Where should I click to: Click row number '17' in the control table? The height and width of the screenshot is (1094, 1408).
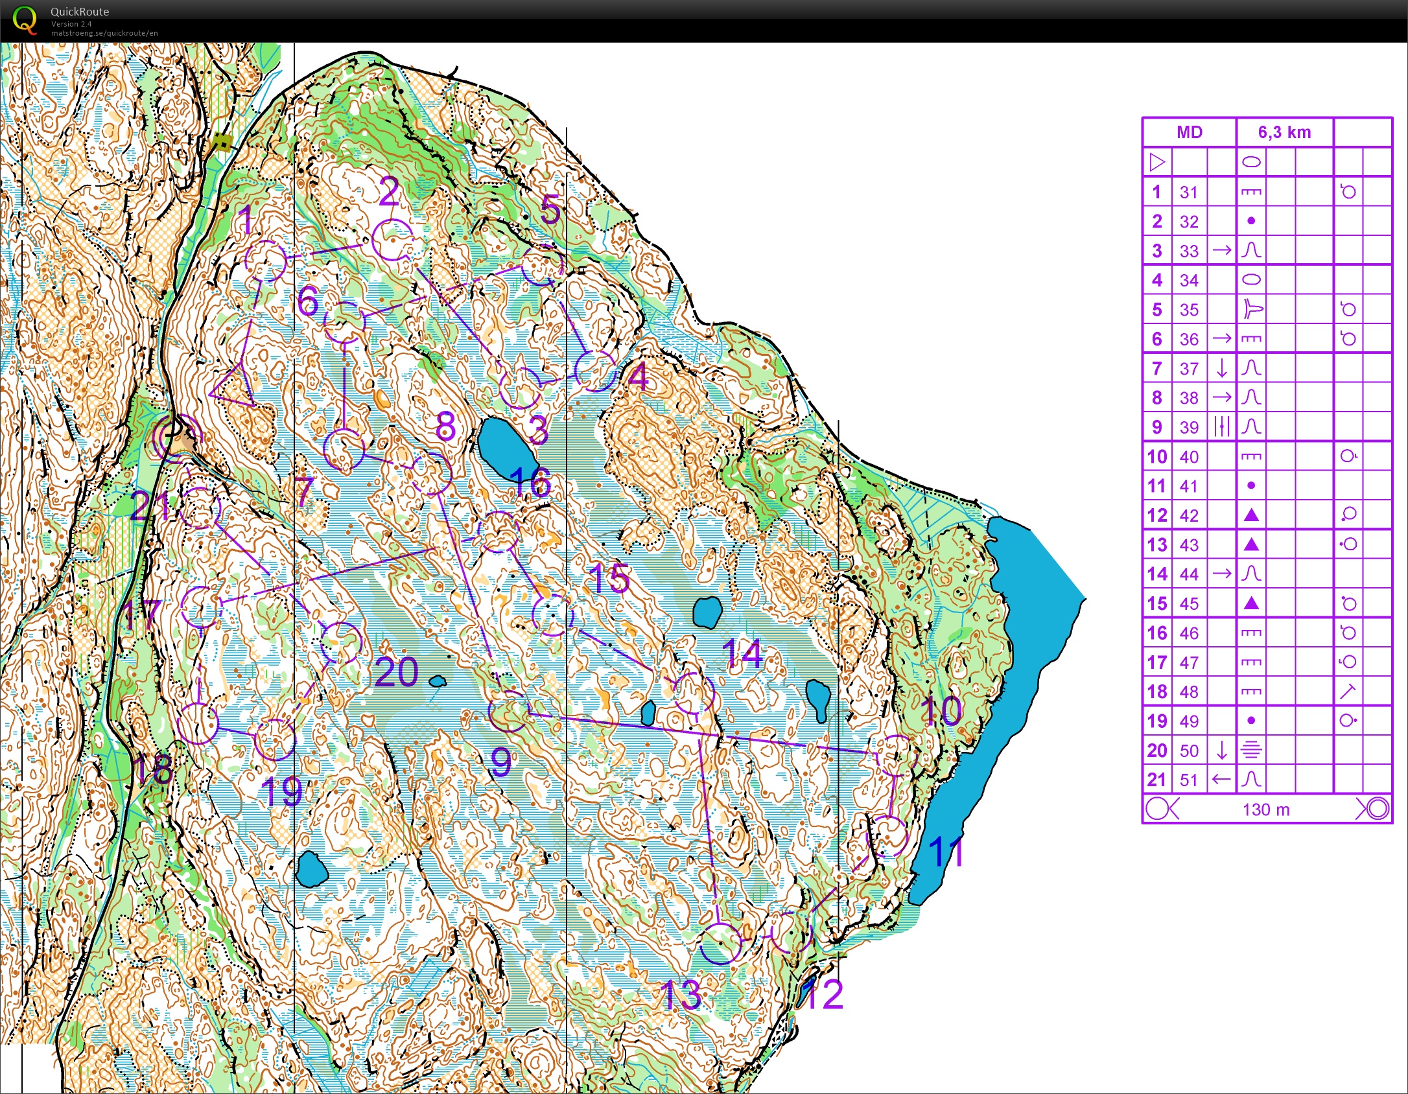tap(1157, 662)
